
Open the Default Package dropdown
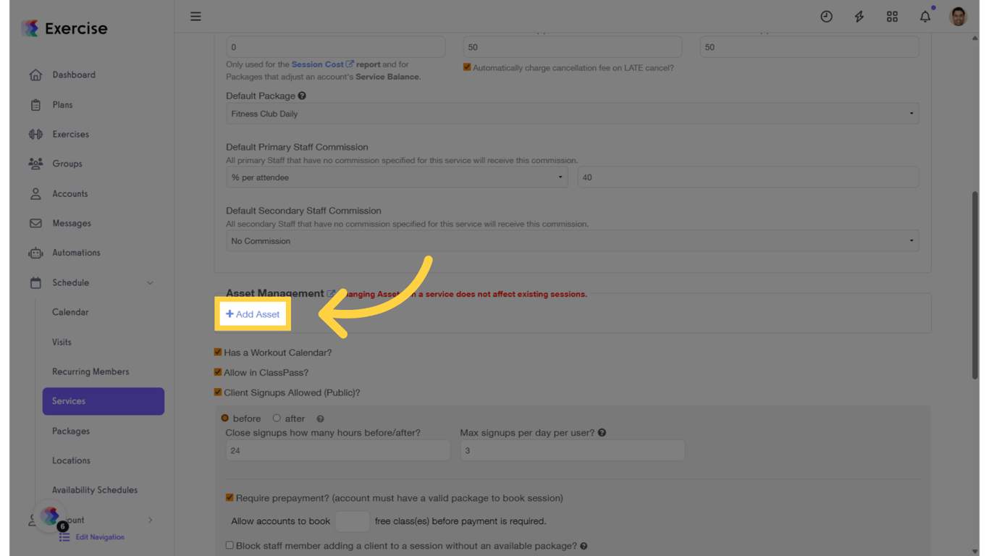pos(572,114)
